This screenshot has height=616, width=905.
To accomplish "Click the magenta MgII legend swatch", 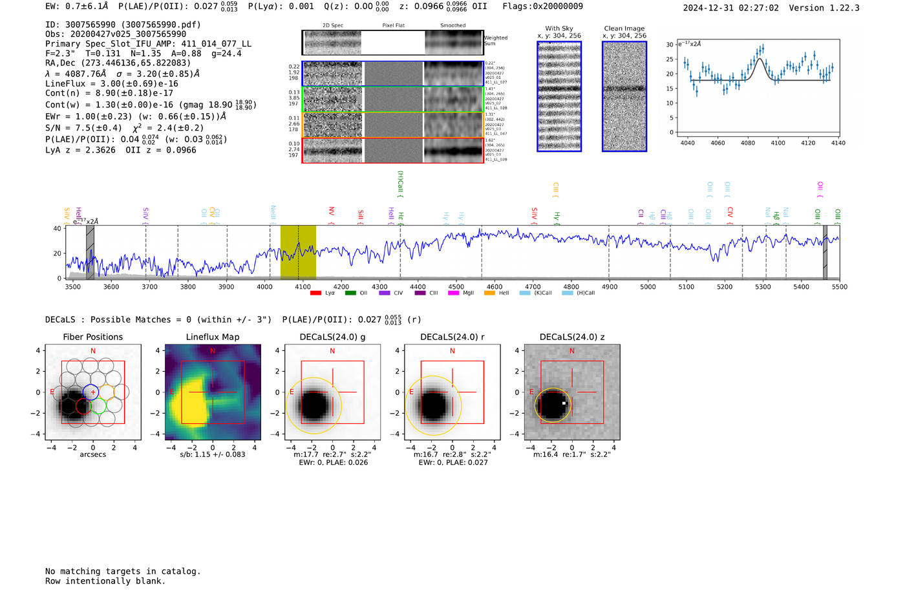I will pos(454,293).
